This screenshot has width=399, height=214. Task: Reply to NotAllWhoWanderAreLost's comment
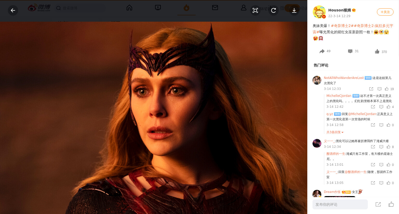[x=380, y=89]
